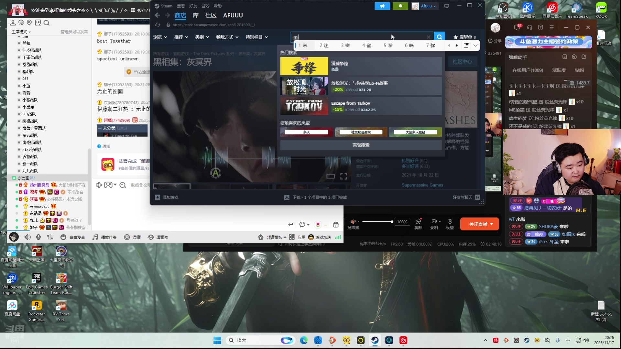Expand the 浏览 browse dropdown
This screenshot has width=621, height=349.
pos(160,37)
